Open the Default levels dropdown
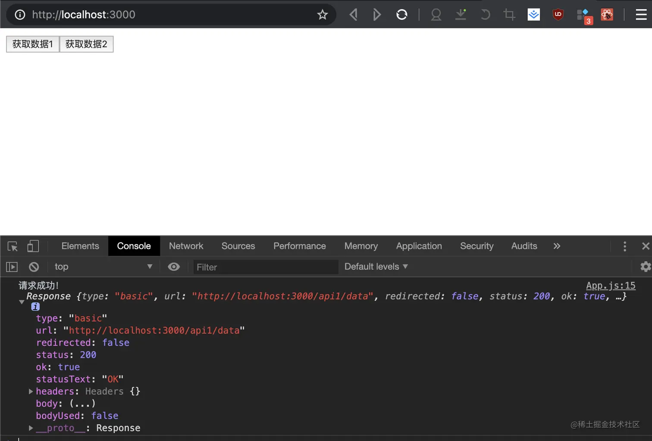Viewport: 652px width, 441px height. click(x=376, y=267)
